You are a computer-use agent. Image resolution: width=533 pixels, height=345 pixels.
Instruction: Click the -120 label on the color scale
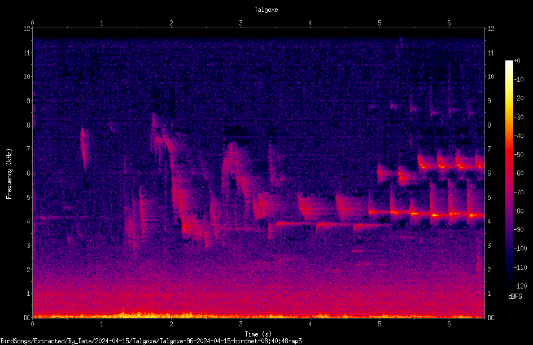click(x=520, y=286)
